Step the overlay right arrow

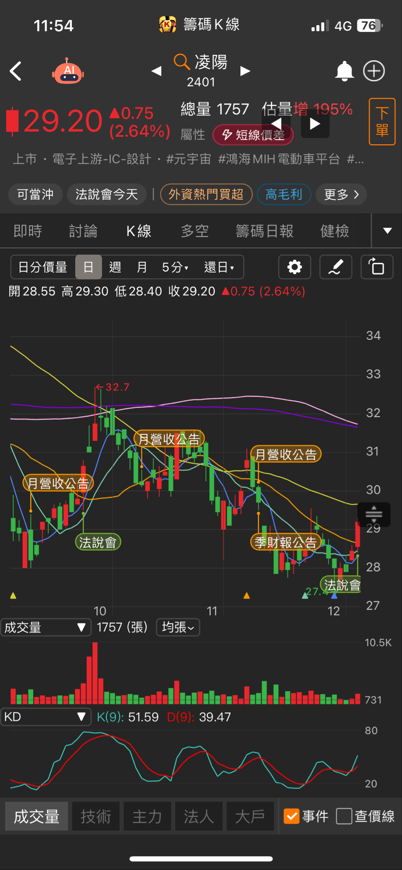(x=315, y=124)
